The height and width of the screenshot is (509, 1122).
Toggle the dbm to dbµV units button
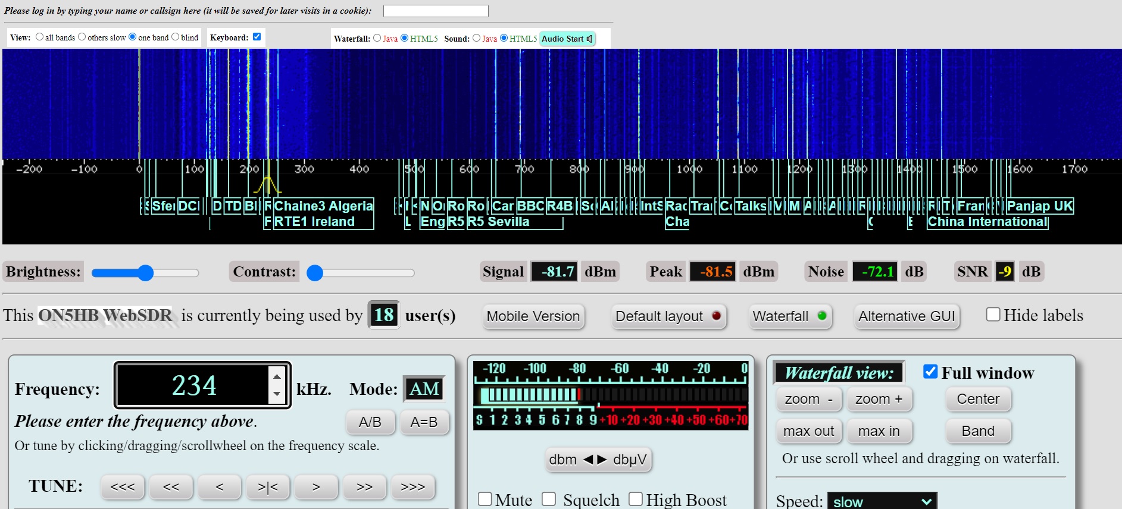pyautogui.click(x=598, y=460)
